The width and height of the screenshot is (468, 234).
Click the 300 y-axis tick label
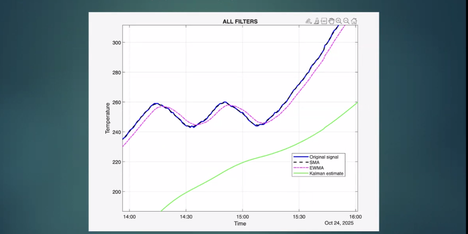(x=117, y=43)
